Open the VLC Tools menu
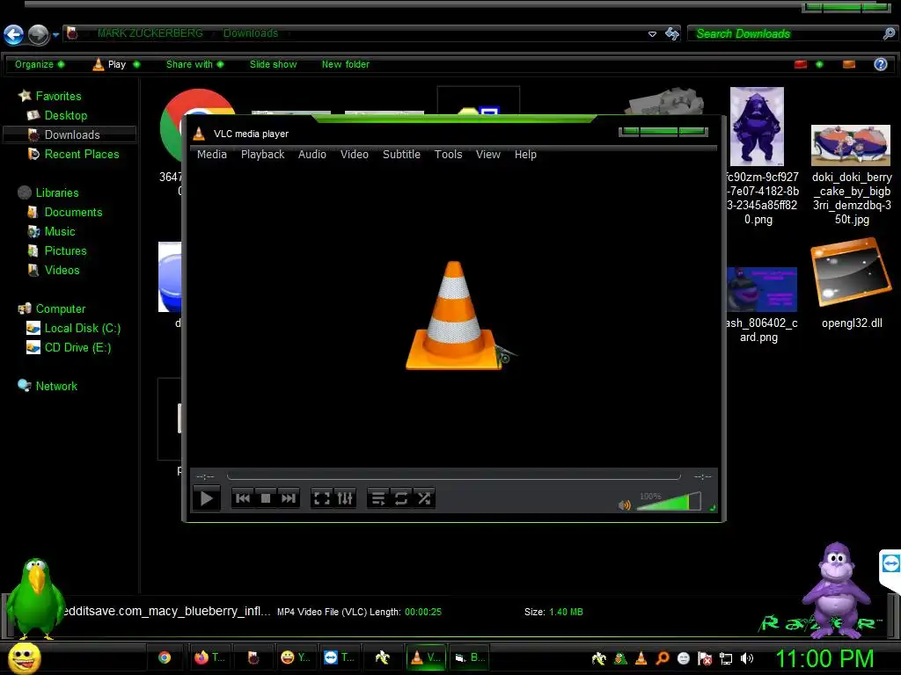This screenshot has height=675, width=901. click(448, 155)
